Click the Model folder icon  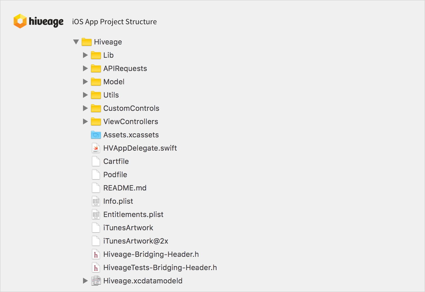click(x=96, y=82)
